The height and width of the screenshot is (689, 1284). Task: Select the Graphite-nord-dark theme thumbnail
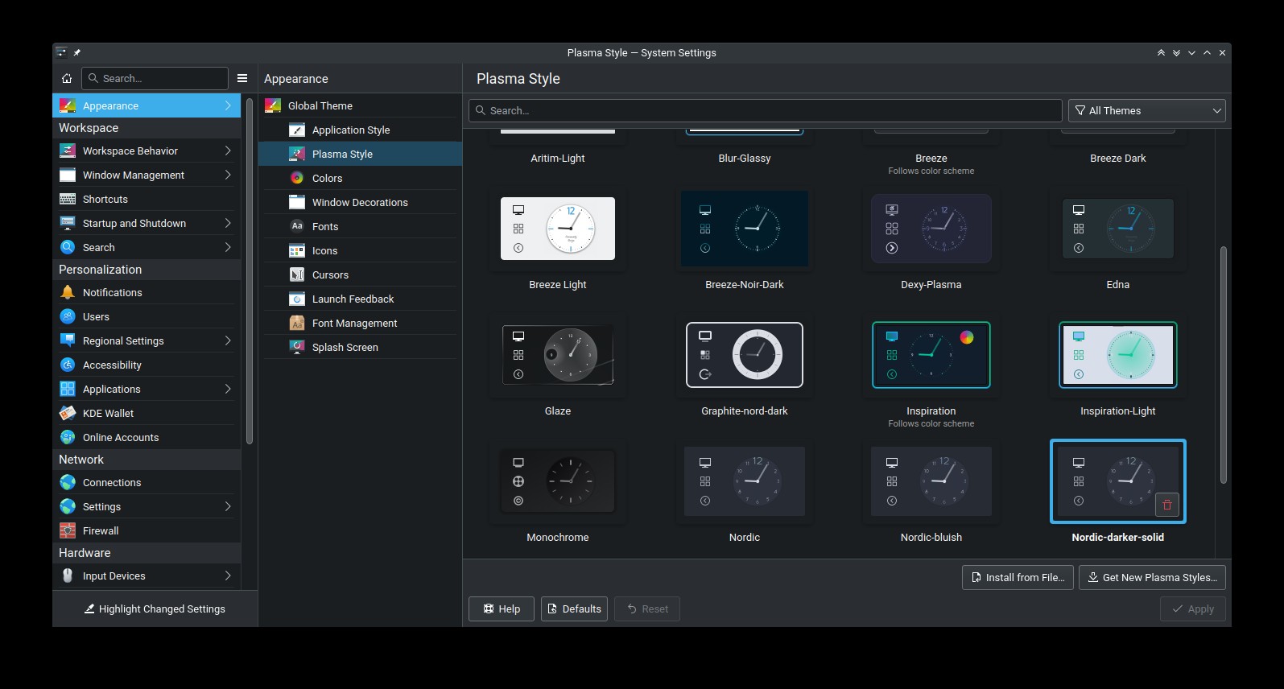pos(745,355)
